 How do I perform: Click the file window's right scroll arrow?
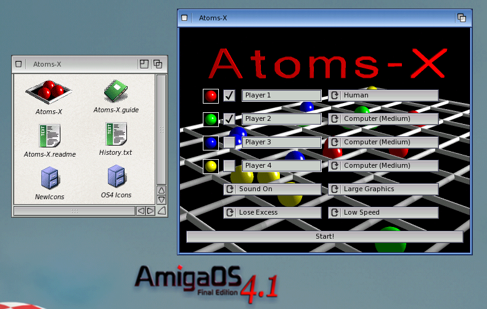150,211
